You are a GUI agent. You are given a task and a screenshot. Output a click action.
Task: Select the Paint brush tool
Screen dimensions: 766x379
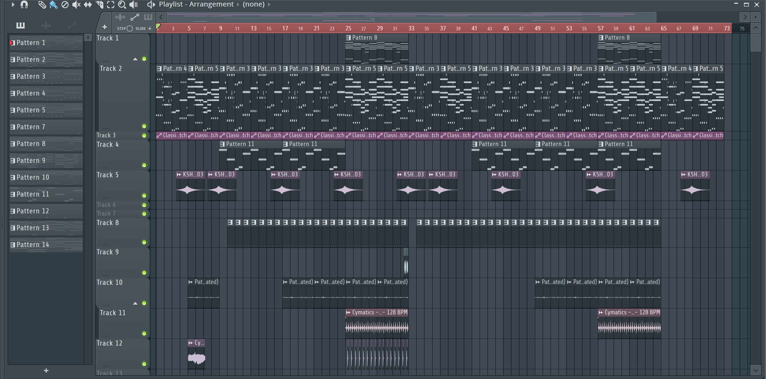54,4
